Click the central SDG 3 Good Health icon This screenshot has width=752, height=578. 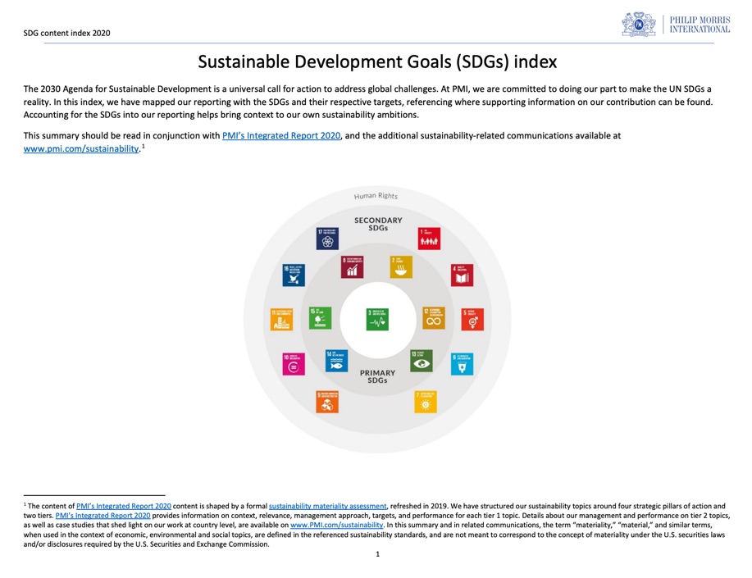coord(377,320)
